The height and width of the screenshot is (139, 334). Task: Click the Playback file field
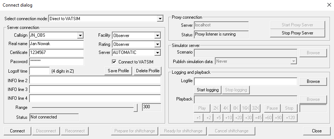[x=246, y=99]
